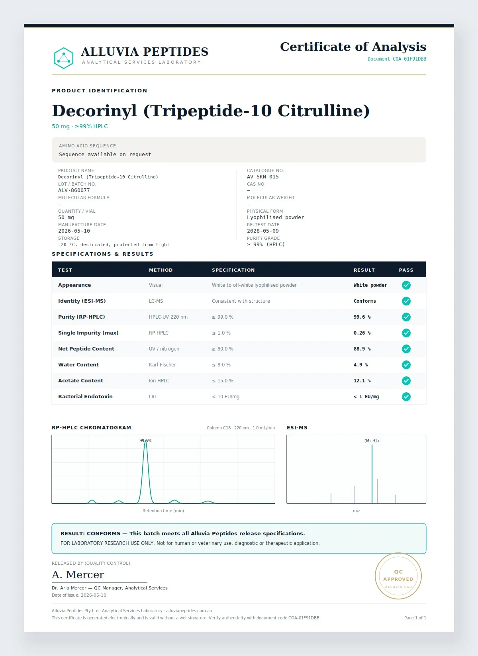Click the Acetate Content pass checkmark
478x656 pixels.
(406, 381)
